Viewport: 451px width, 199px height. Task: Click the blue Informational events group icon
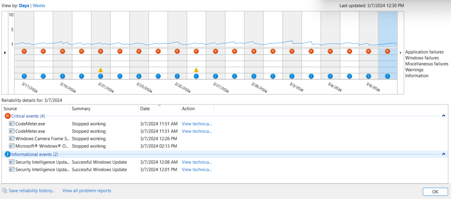tap(7, 154)
